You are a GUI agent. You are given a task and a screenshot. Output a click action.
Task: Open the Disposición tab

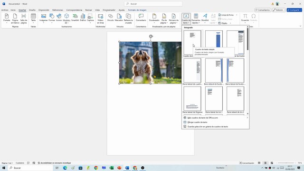click(x=44, y=10)
